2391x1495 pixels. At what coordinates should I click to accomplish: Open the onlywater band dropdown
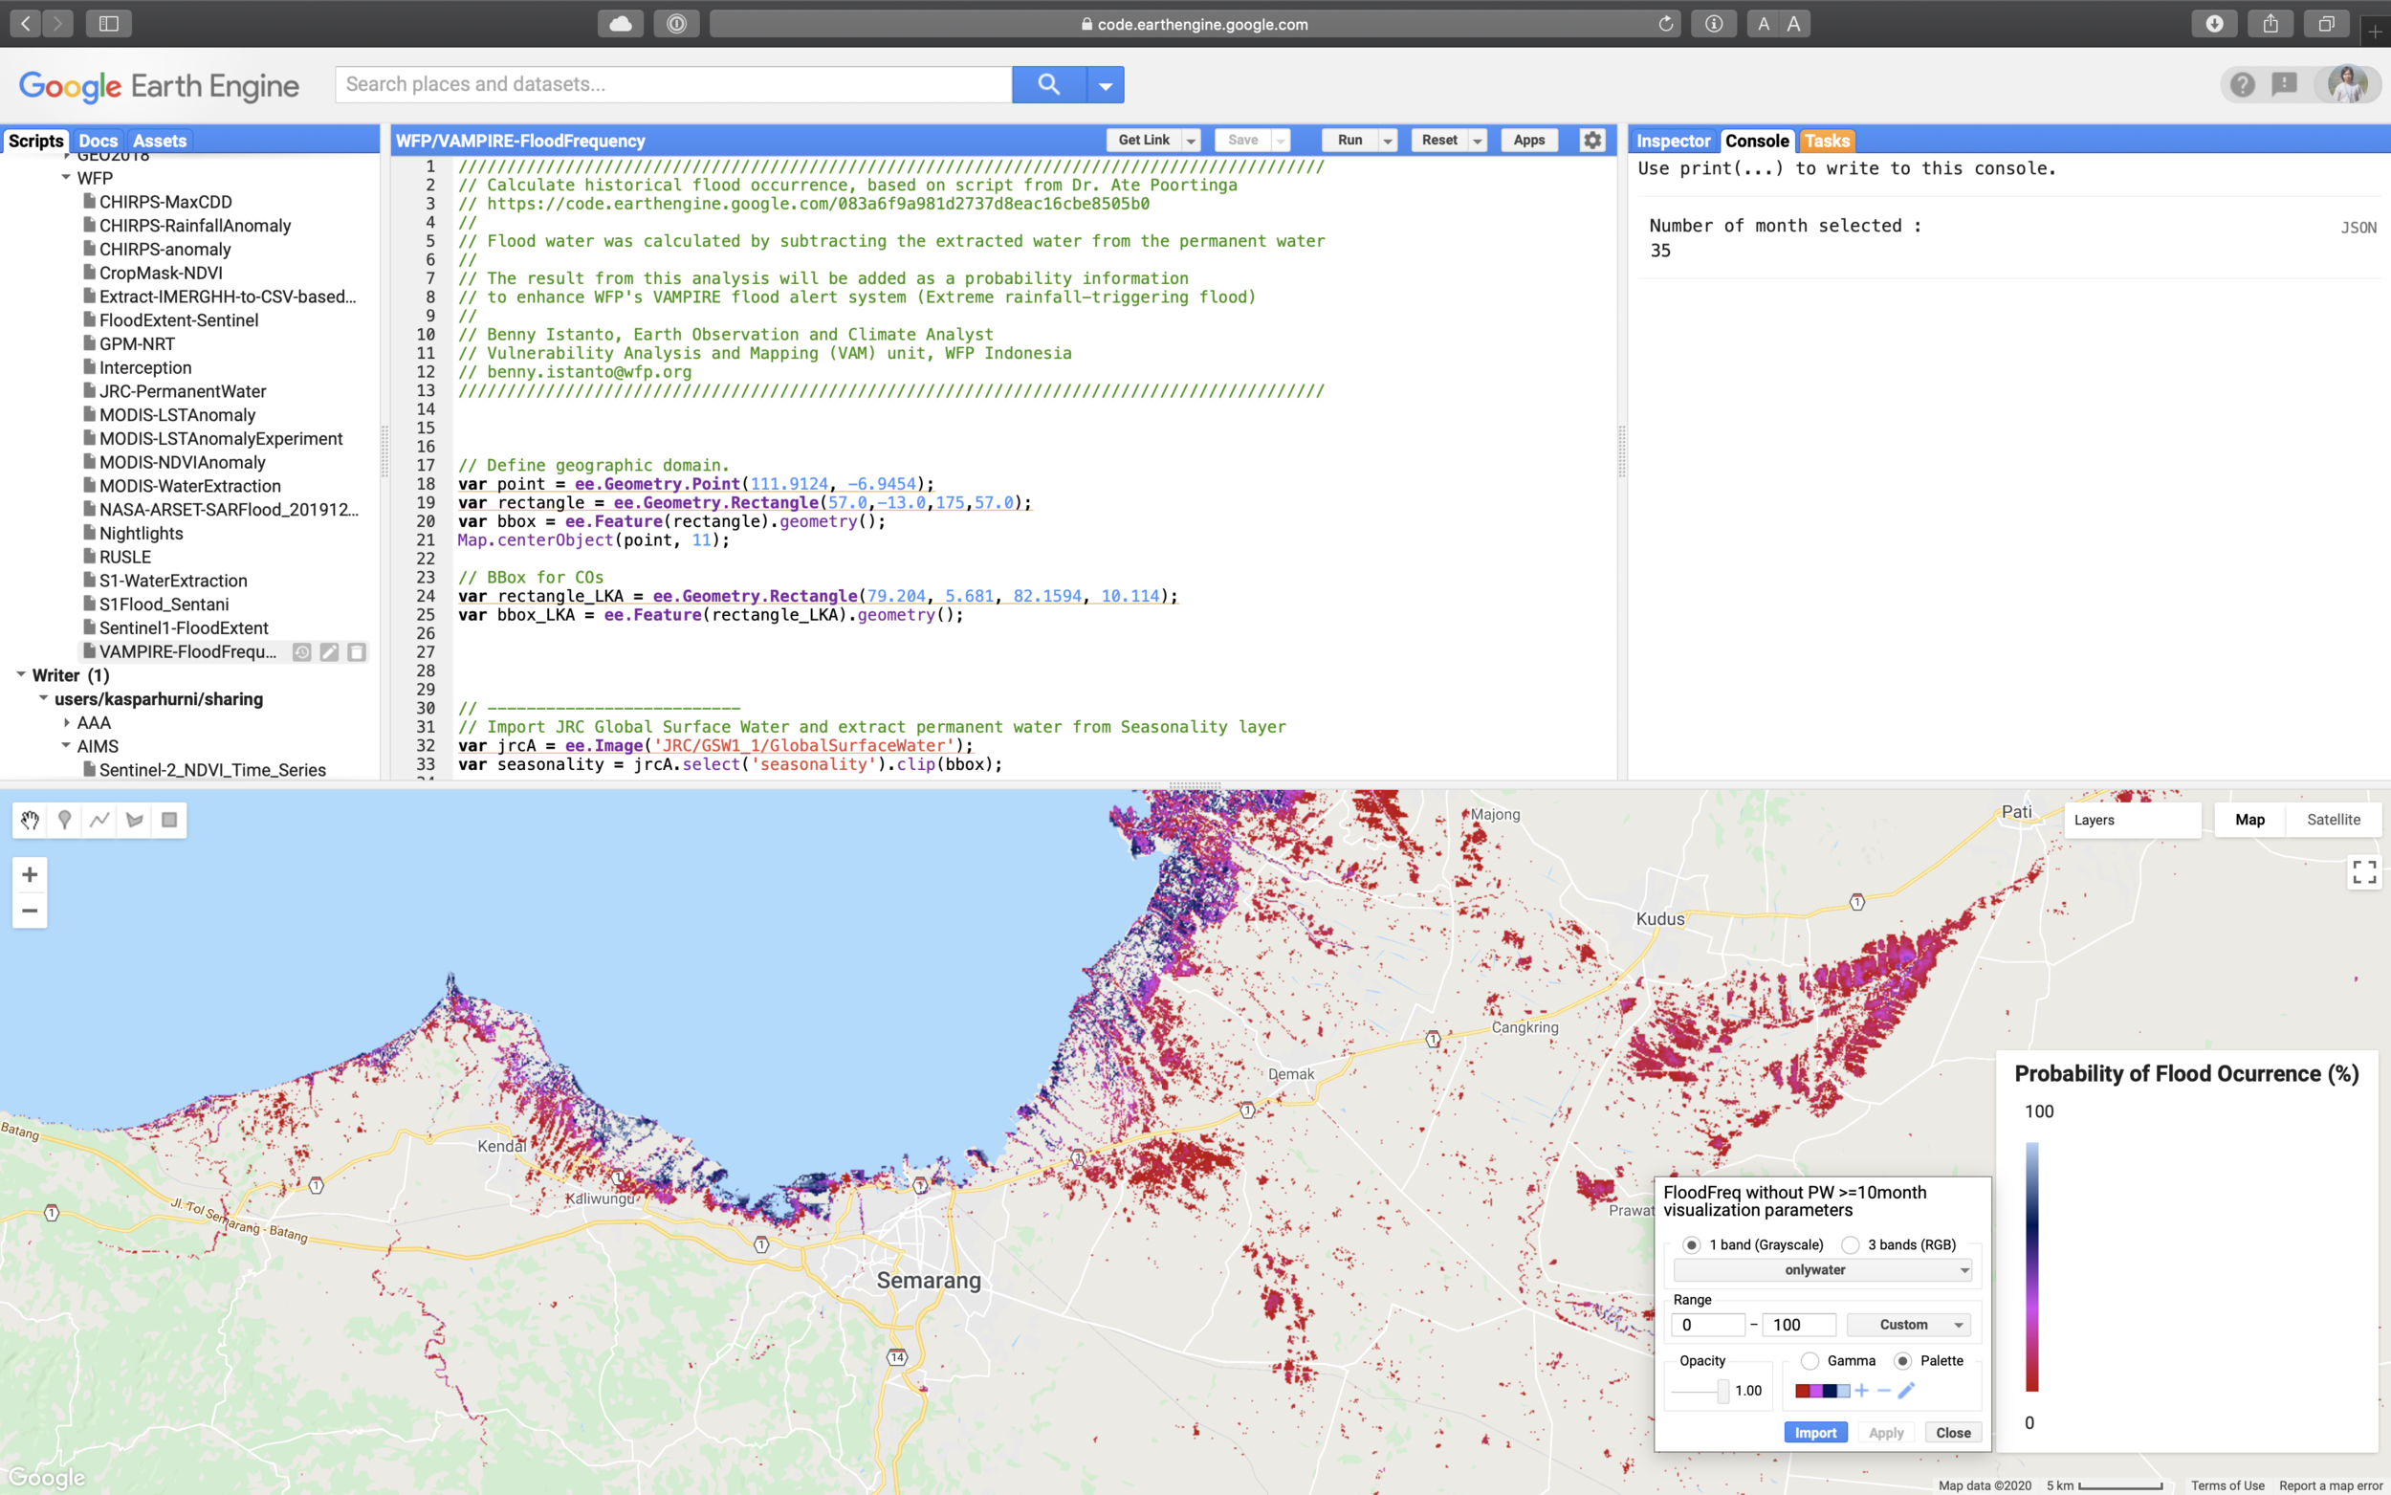click(x=1822, y=1269)
